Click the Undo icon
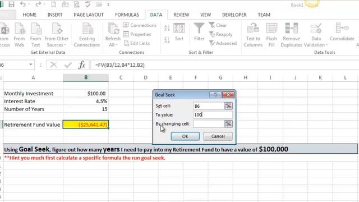This screenshot has height=202, width=359. (23, 4)
